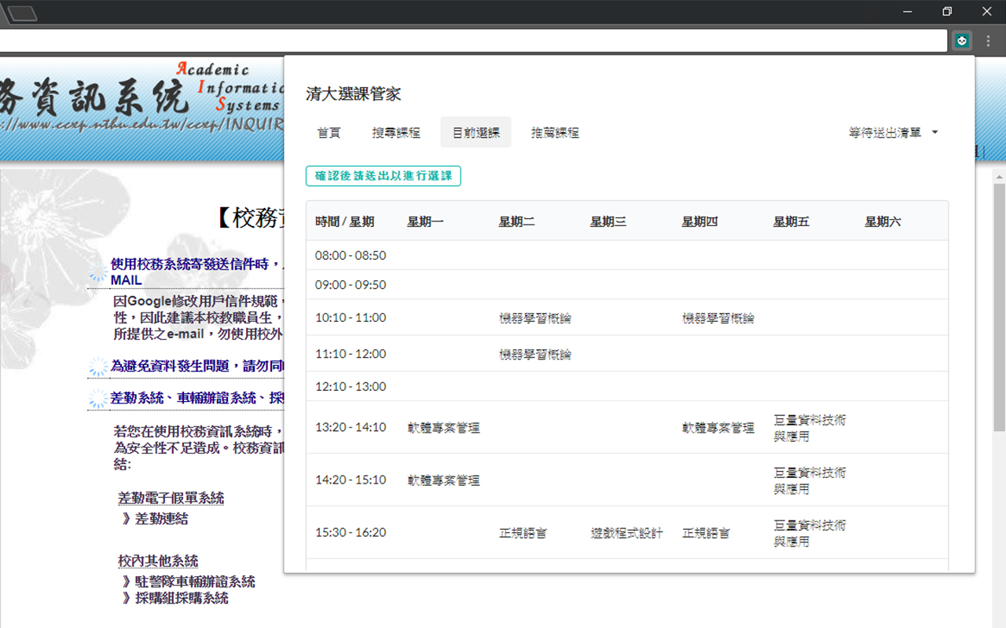1006x628 pixels.
Task: Click 機器學習概論 on Tuesday at 10:10
Action: click(535, 319)
